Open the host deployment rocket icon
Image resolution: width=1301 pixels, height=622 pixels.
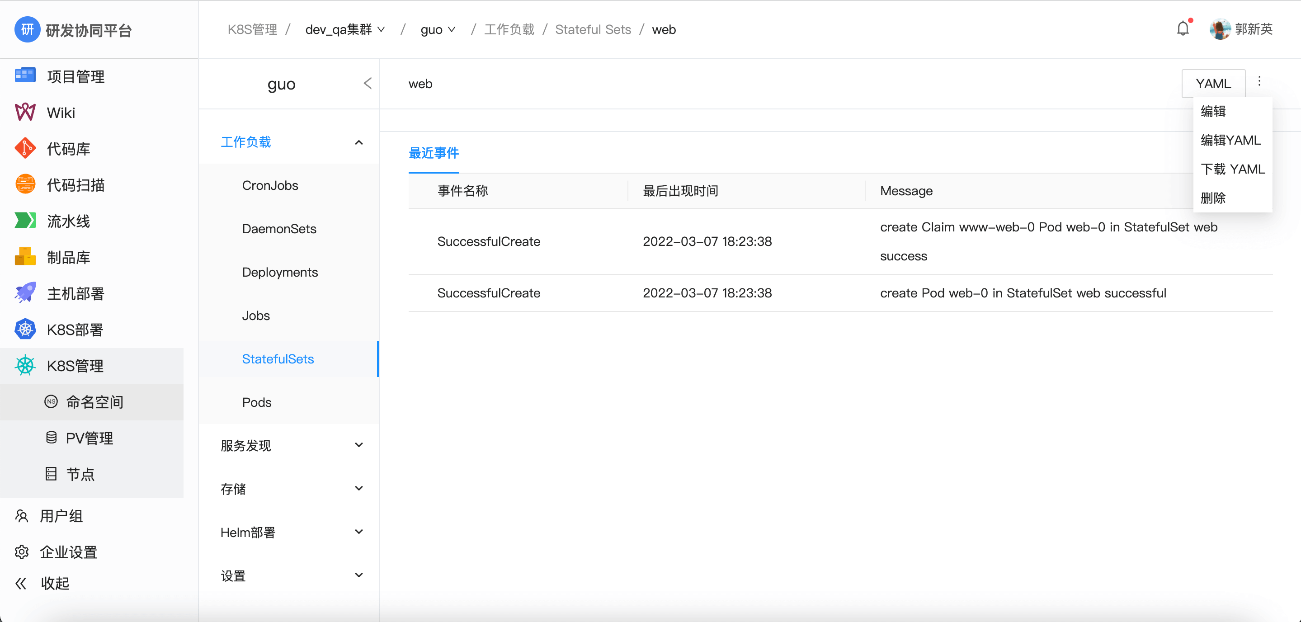(x=25, y=293)
